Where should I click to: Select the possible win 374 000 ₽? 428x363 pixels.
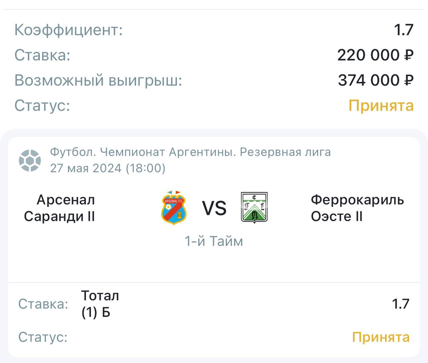[376, 80]
